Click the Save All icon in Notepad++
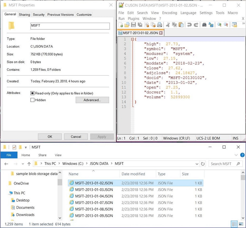The image size is (246, 228). click(x=140, y=25)
